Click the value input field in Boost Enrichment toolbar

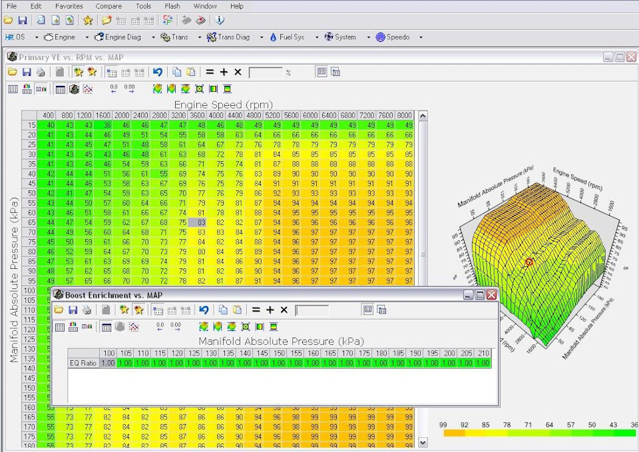pos(312,311)
